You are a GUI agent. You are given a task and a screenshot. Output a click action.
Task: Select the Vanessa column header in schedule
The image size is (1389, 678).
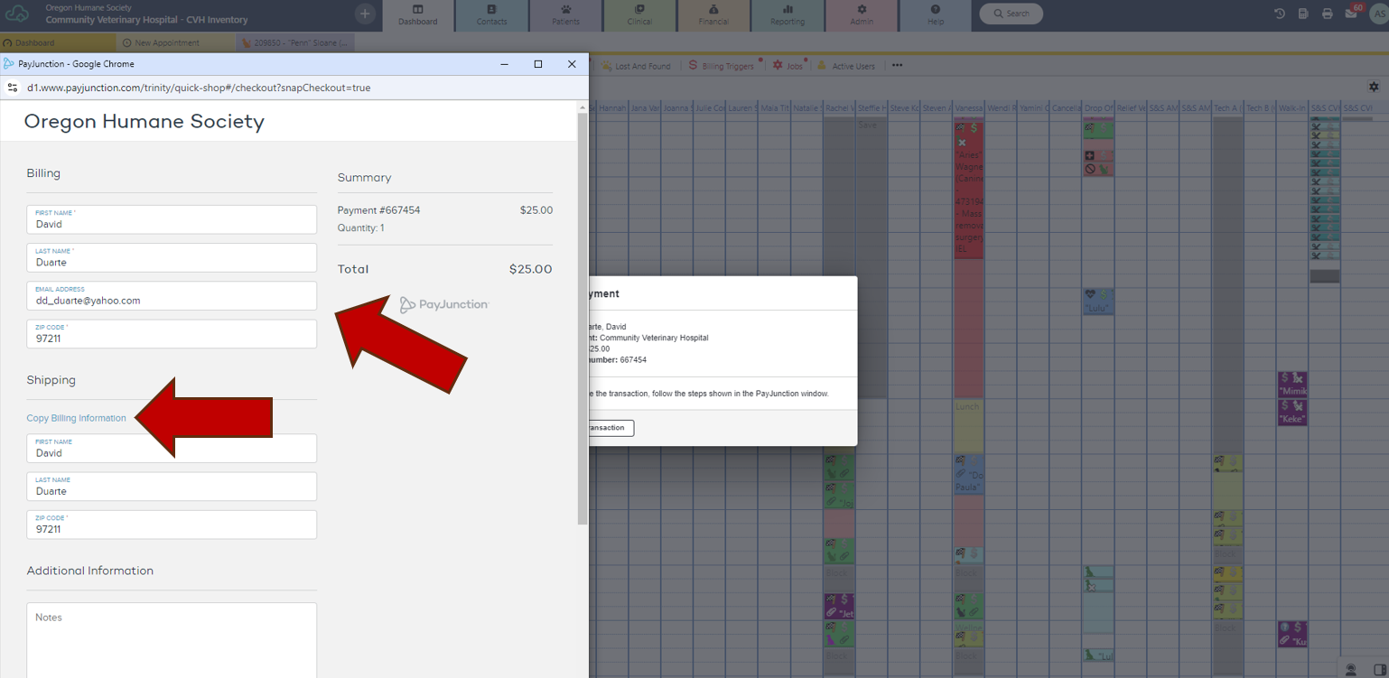click(x=969, y=108)
